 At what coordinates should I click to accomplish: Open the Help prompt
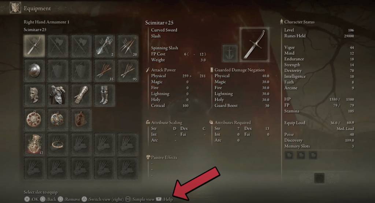[164, 199]
